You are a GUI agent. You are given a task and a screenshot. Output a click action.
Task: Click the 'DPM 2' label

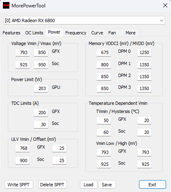124,75
